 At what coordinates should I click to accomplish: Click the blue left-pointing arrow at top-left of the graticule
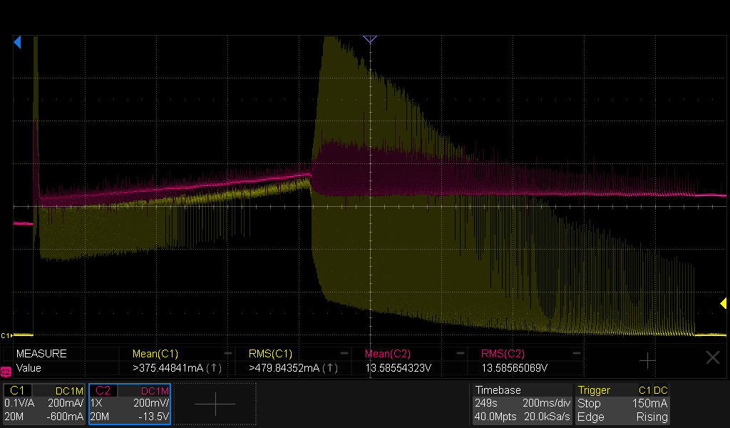click(x=17, y=42)
